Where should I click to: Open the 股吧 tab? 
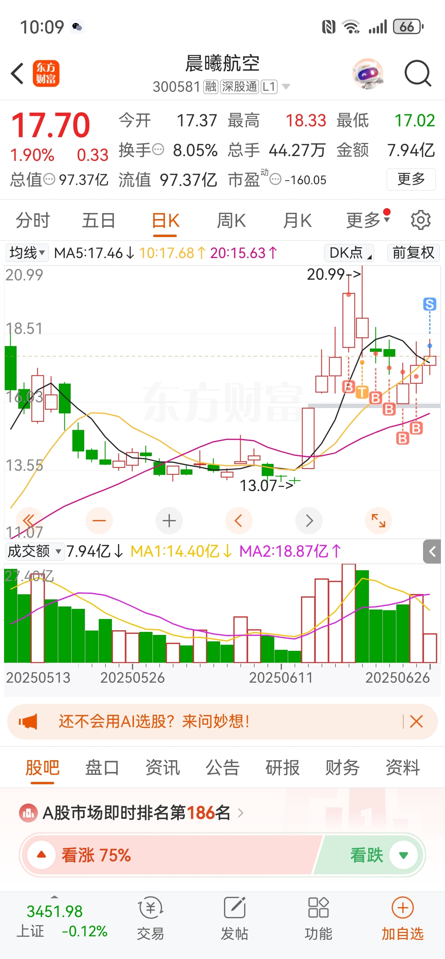click(x=42, y=767)
